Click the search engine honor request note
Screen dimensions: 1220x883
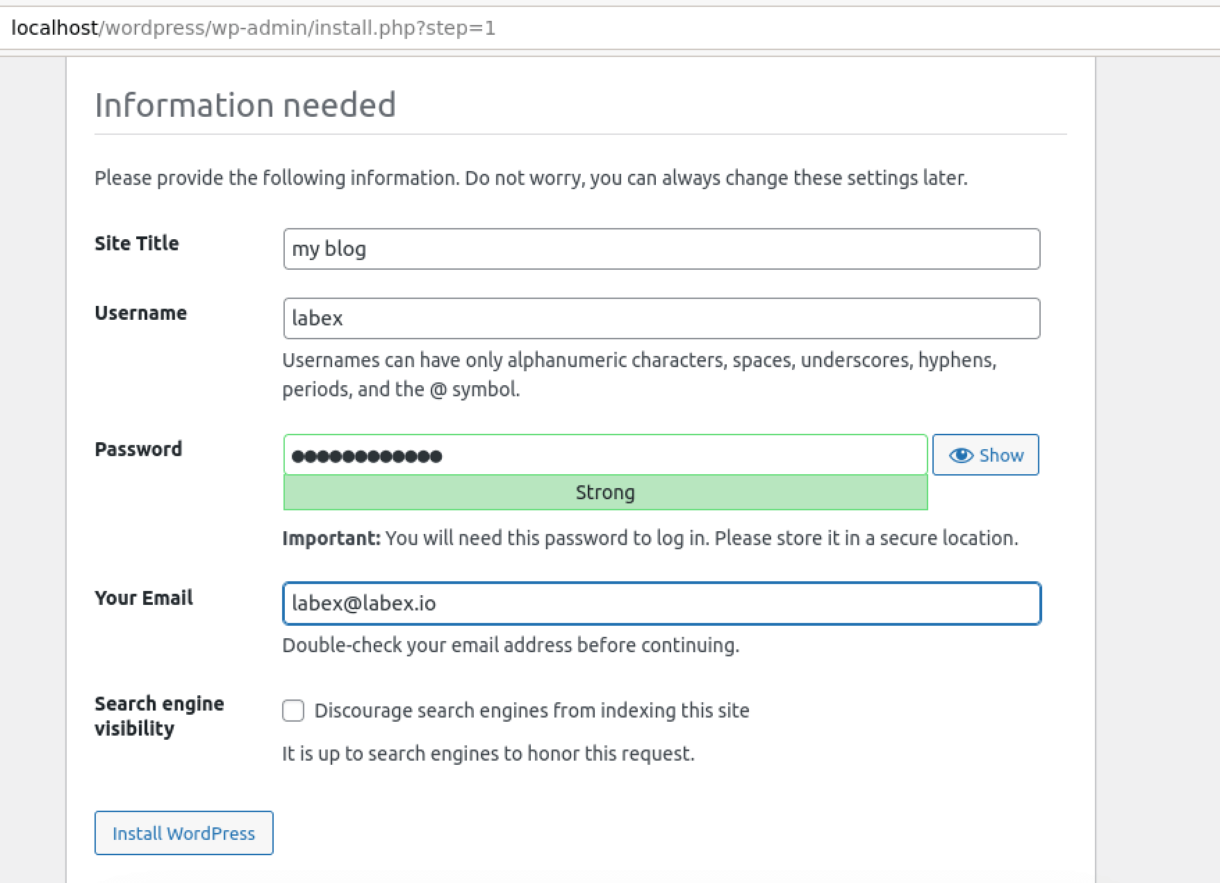click(x=488, y=752)
